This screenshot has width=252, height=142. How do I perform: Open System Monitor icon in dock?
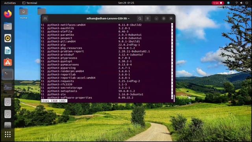tap(8, 87)
